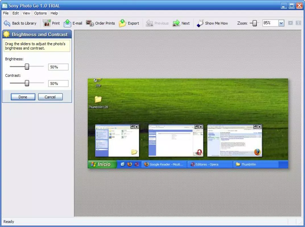Click the Back to Library arrow icon

pyautogui.click(x=7, y=23)
